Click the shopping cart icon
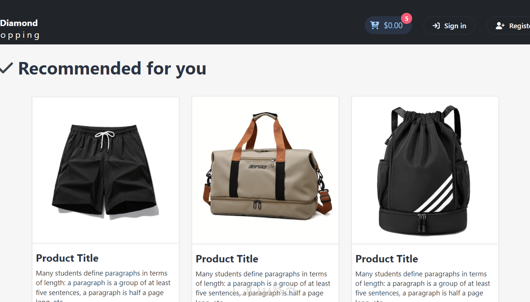This screenshot has width=530, height=302. point(374,25)
